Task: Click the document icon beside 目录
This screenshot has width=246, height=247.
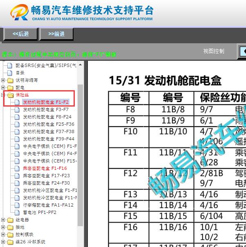Action: [x=10, y=73]
